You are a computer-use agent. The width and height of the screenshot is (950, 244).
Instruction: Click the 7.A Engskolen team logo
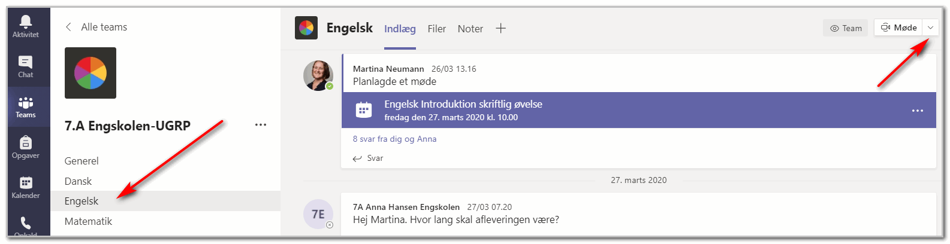91,73
